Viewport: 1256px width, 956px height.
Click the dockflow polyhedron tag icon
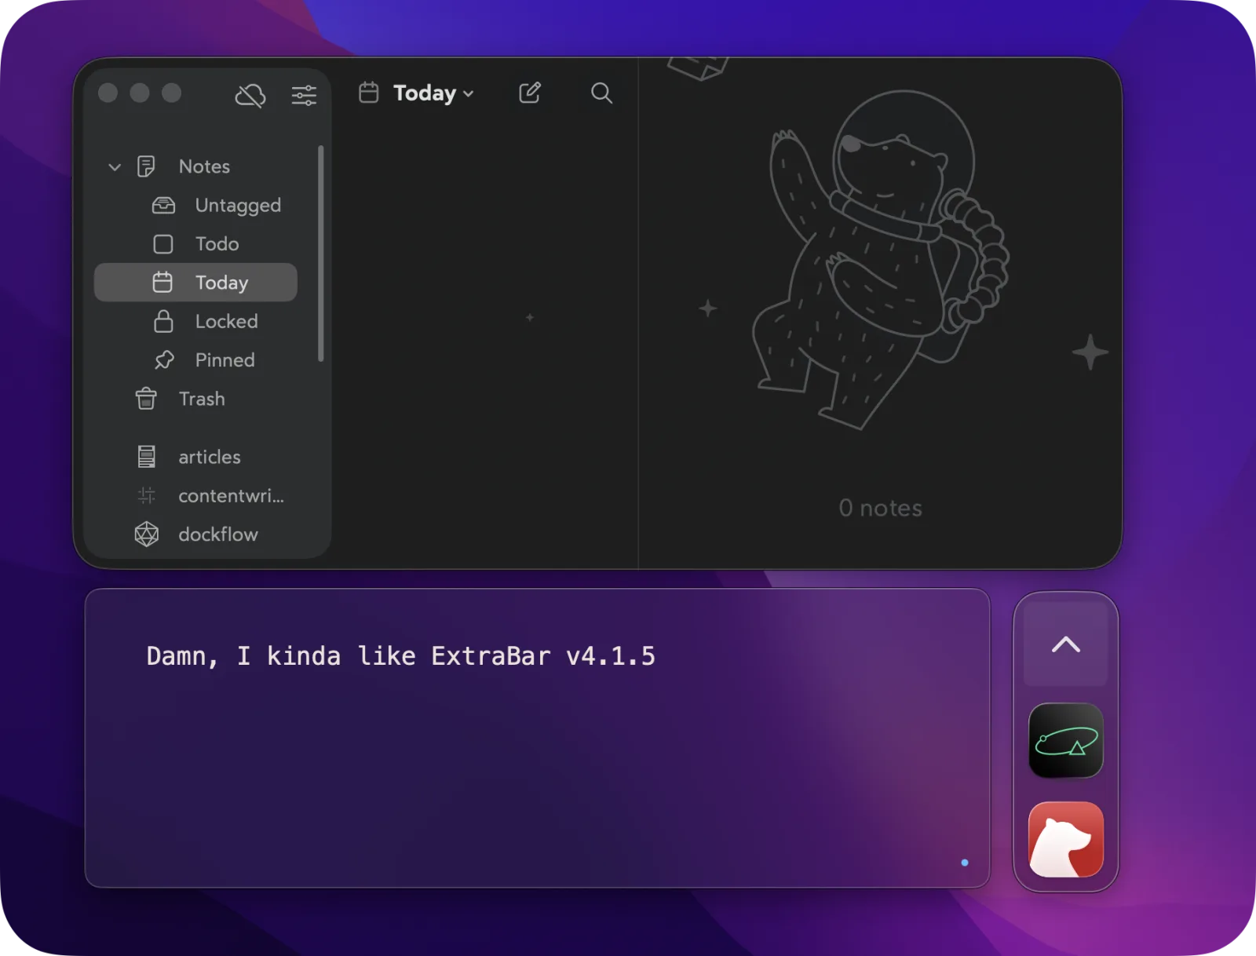pyautogui.click(x=147, y=535)
